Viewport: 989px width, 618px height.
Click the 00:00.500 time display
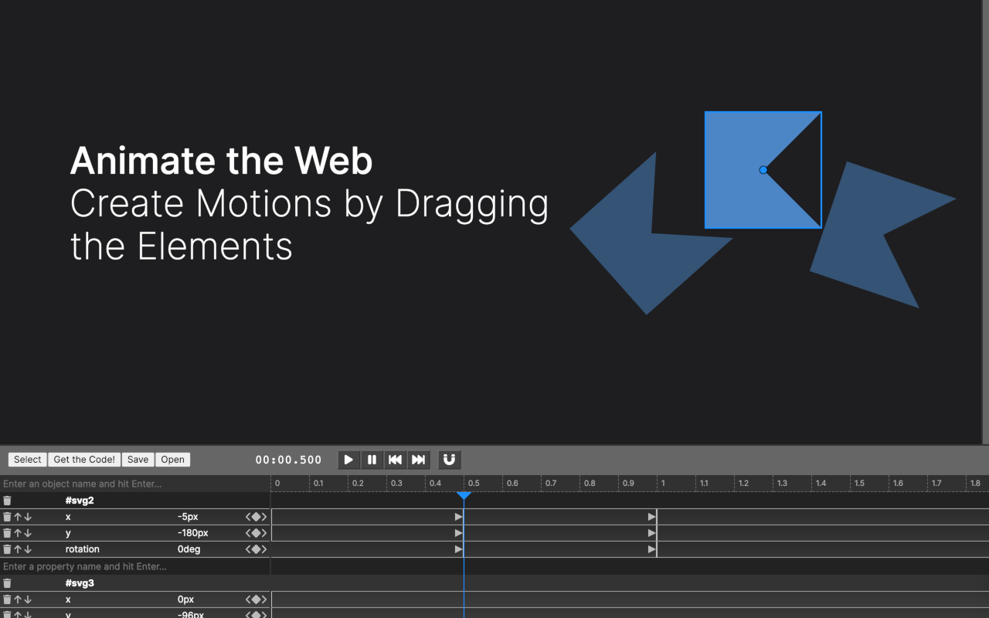[x=288, y=460]
